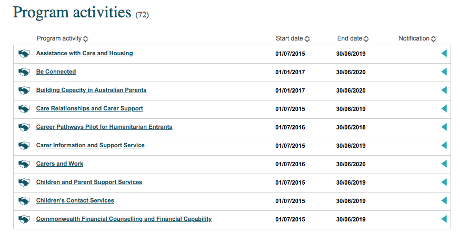Open Commonwealth Financial Counselling and Financial Capability link
460x233 pixels.
click(x=124, y=219)
